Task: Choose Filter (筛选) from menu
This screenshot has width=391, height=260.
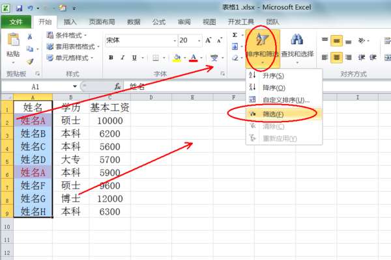Action: (283, 114)
